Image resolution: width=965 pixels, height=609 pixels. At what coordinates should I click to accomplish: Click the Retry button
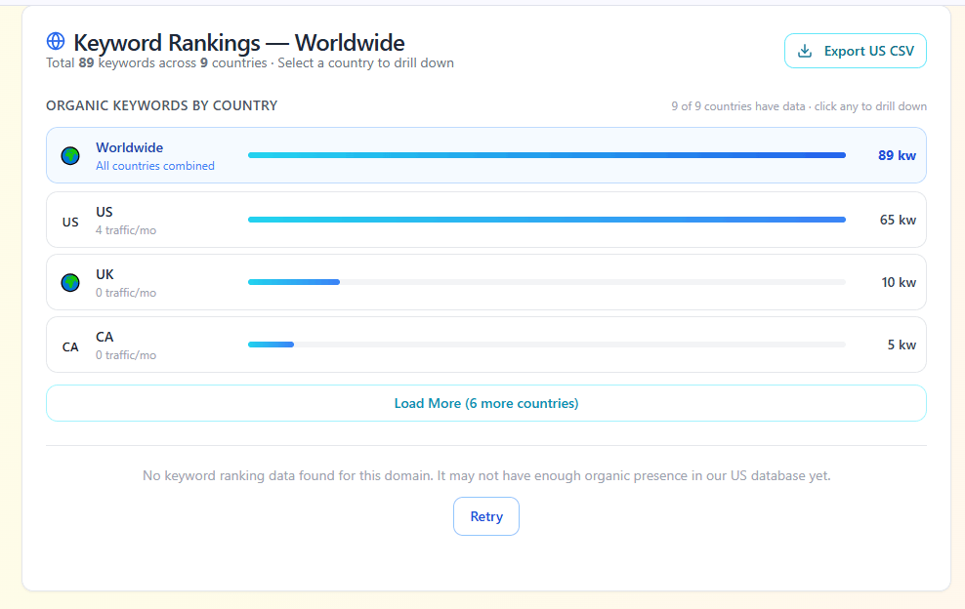coord(485,515)
